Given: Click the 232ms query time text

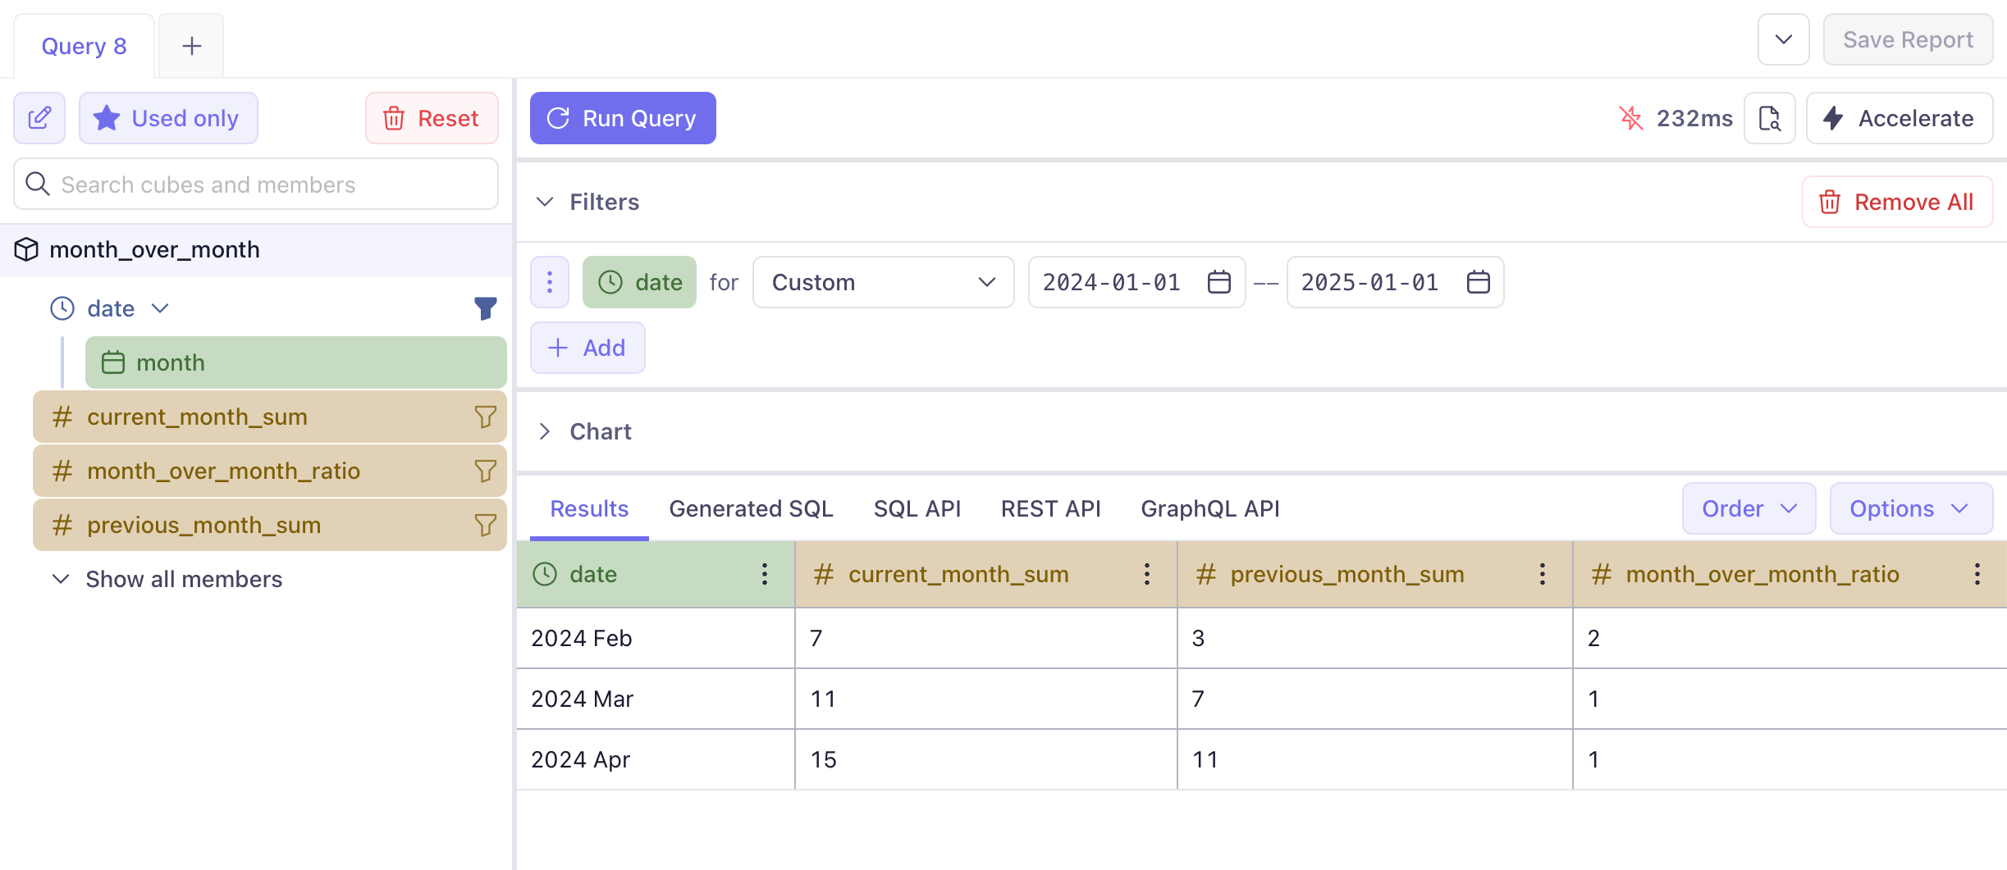Looking at the screenshot, I should [x=1694, y=118].
